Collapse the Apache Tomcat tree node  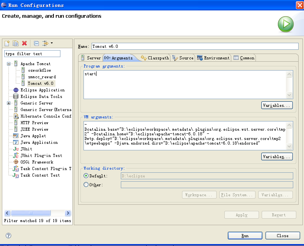click(x=8, y=64)
